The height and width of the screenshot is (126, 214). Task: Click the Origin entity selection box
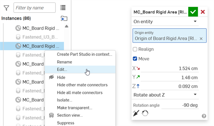point(170,36)
